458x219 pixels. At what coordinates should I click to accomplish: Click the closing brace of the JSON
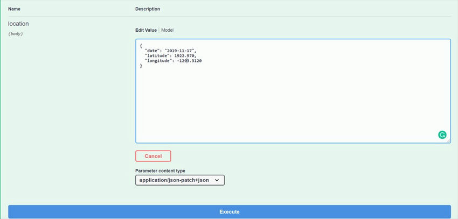click(141, 66)
